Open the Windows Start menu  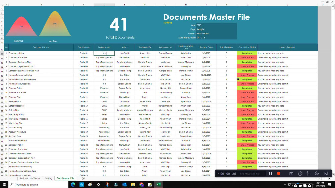tap(4, 185)
